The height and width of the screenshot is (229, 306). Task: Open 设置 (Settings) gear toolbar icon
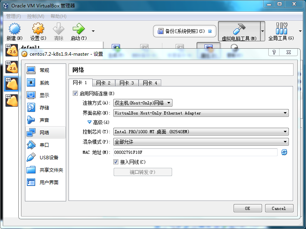click(x=38, y=29)
